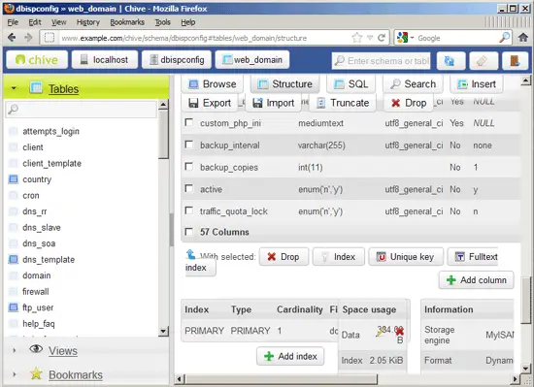The width and height of the screenshot is (534, 387).
Task: Click the Firefox home icon
Action: [523, 38]
